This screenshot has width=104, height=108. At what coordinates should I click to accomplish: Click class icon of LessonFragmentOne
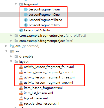pos(26,15)
